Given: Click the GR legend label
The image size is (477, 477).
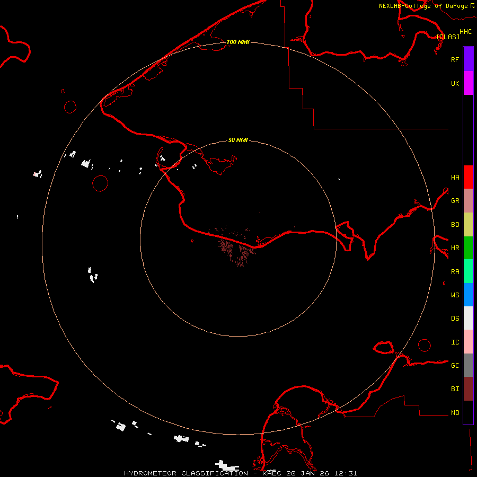Looking at the screenshot, I should (x=455, y=200).
